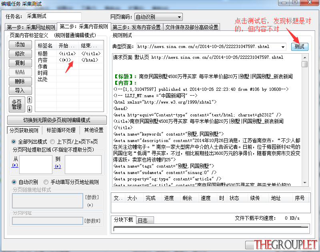The height and width of the screenshot is (252, 320).
Task: Select the 标题 tag row
Action: pyautogui.click(x=69, y=54)
